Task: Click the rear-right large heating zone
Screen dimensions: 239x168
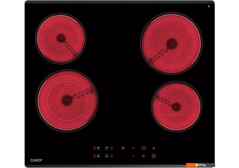Action: point(171,43)
